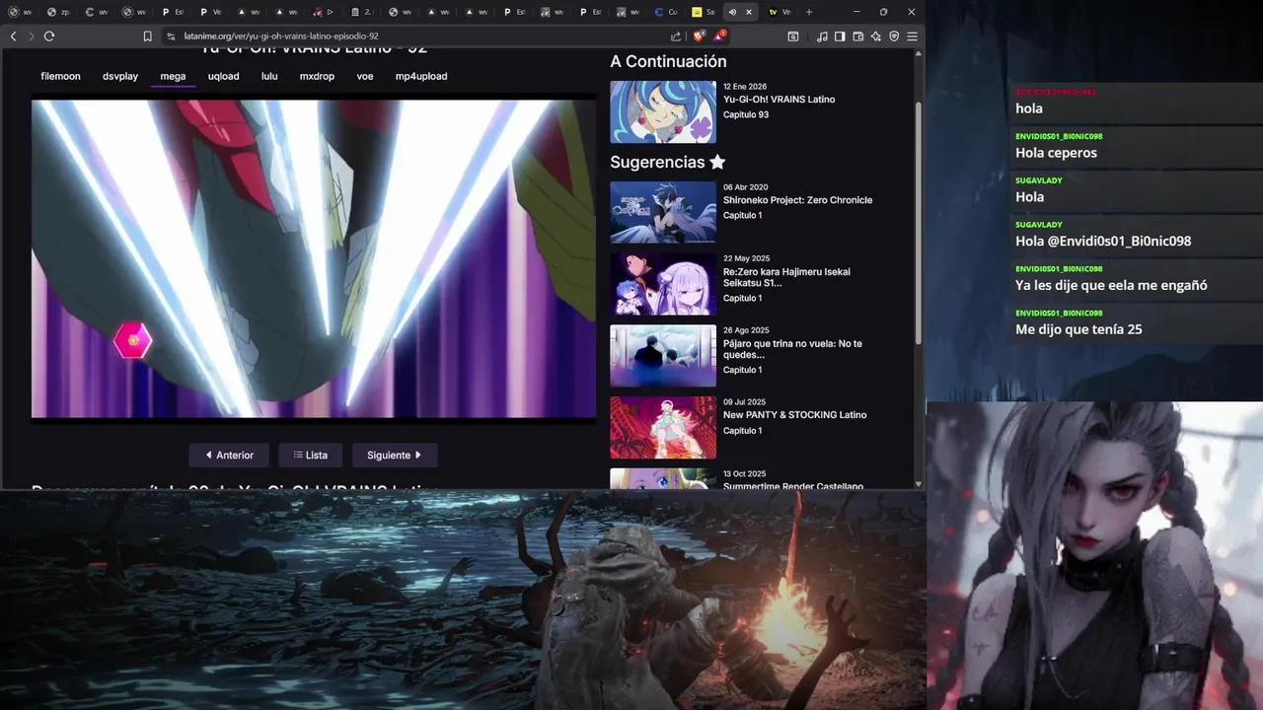Click the Brave VPN shield icon
The image size is (1263, 710).
click(x=894, y=35)
